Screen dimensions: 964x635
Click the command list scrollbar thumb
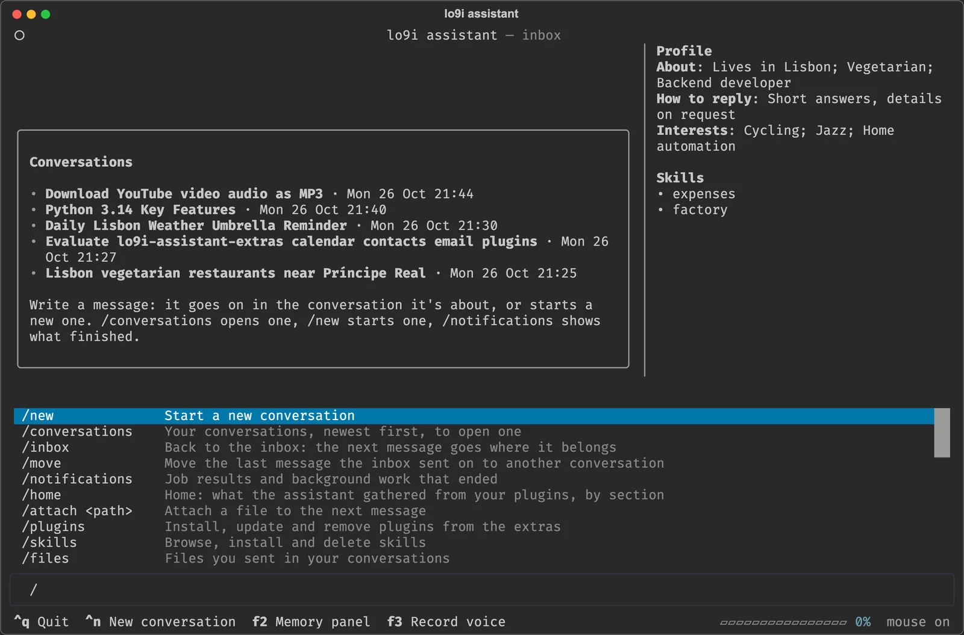coord(942,433)
